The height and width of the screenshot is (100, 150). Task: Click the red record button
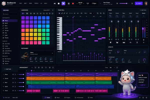point(73,3)
